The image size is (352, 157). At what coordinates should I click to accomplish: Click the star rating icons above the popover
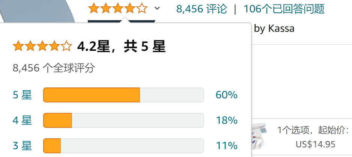click(x=117, y=9)
